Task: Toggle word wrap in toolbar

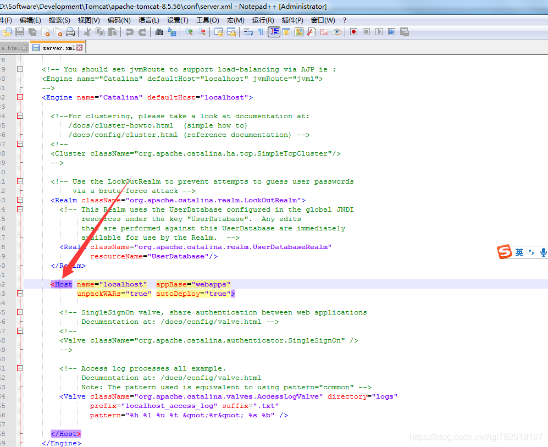Action: (248, 32)
